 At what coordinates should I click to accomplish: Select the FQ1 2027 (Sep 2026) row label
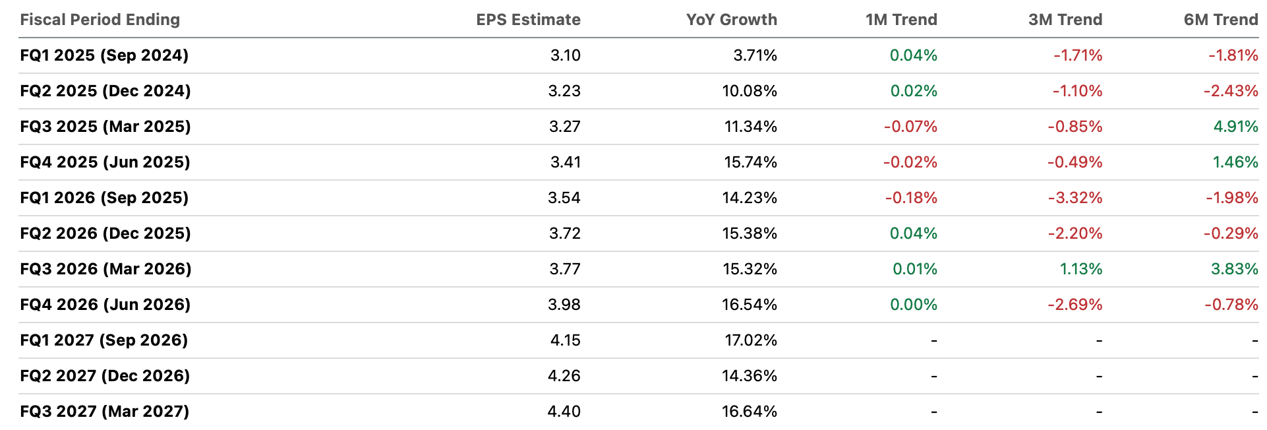104,340
